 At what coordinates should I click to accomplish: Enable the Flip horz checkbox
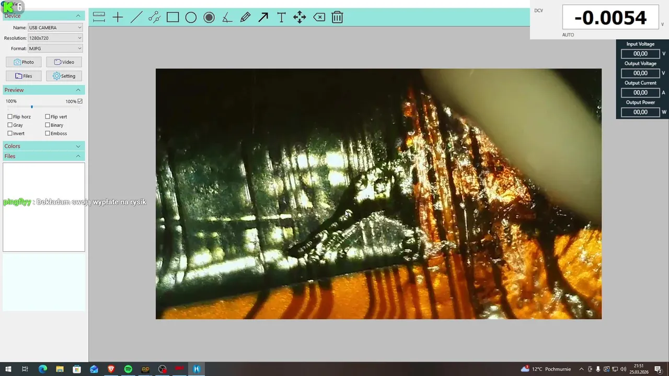[x=10, y=117]
